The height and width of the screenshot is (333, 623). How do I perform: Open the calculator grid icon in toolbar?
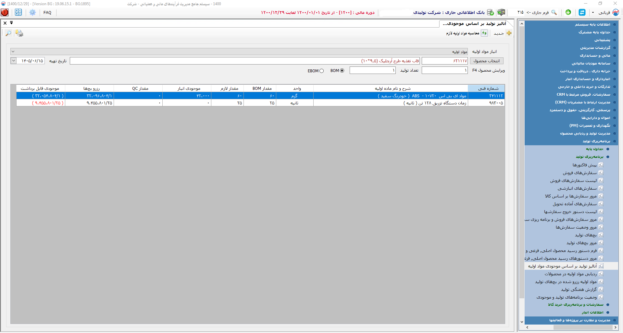click(18, 12)
